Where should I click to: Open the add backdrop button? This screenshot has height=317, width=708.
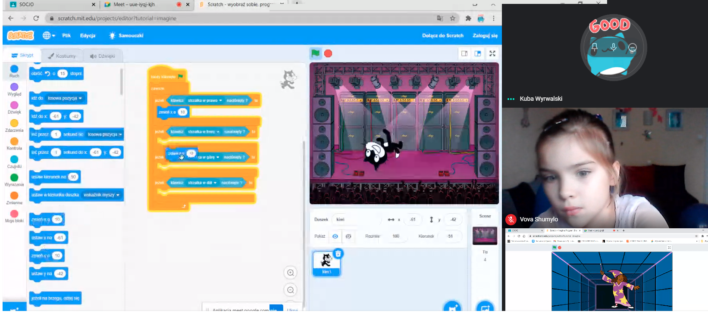(x=485, y=307)
